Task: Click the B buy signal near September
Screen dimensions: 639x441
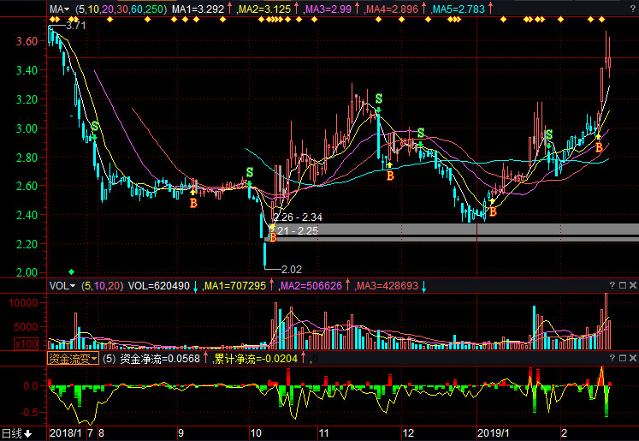Action: tap(193, 204)
